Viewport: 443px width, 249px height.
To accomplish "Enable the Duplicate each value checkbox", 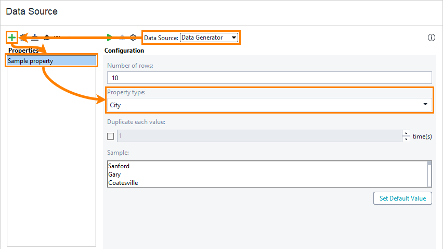I will pyautogui.click(x=110, y=136).
